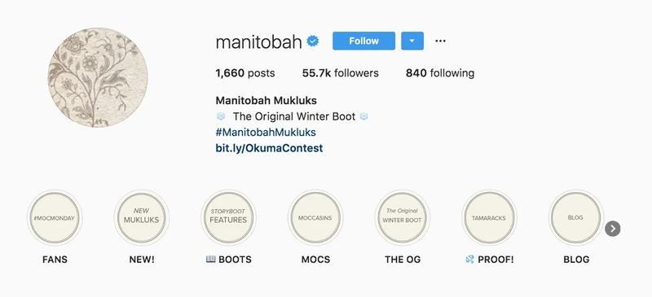652x297 pixels.
Task: Open the three-dots more options menu
Action: (x=440, y=41)
